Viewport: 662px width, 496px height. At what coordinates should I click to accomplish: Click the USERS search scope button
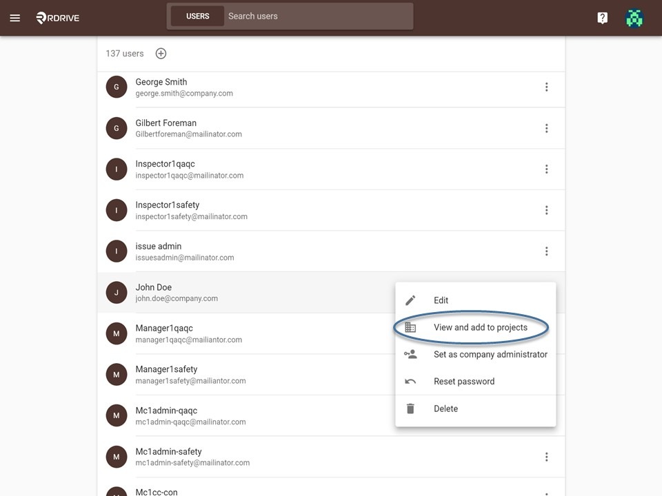(x=198, y=16)
